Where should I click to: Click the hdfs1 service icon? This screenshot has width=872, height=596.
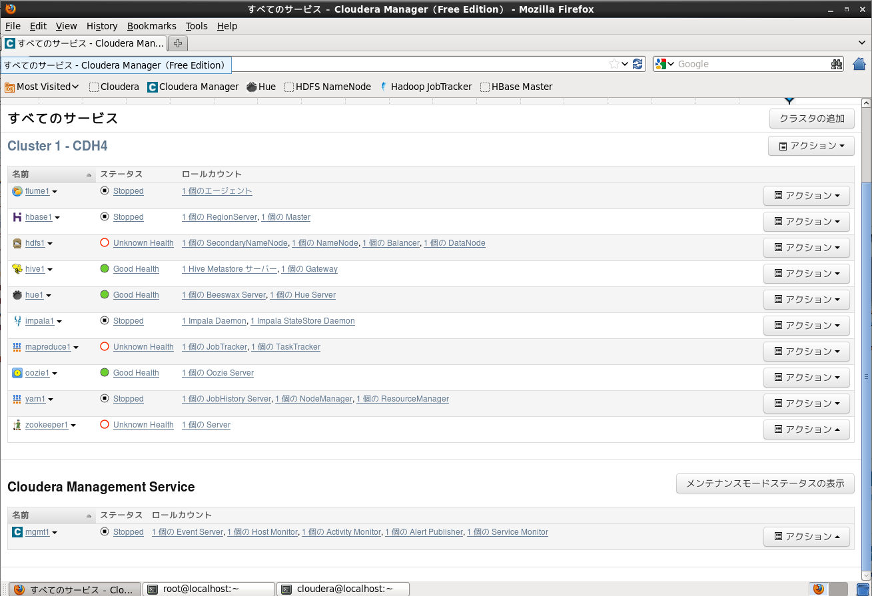click(17, 243)
